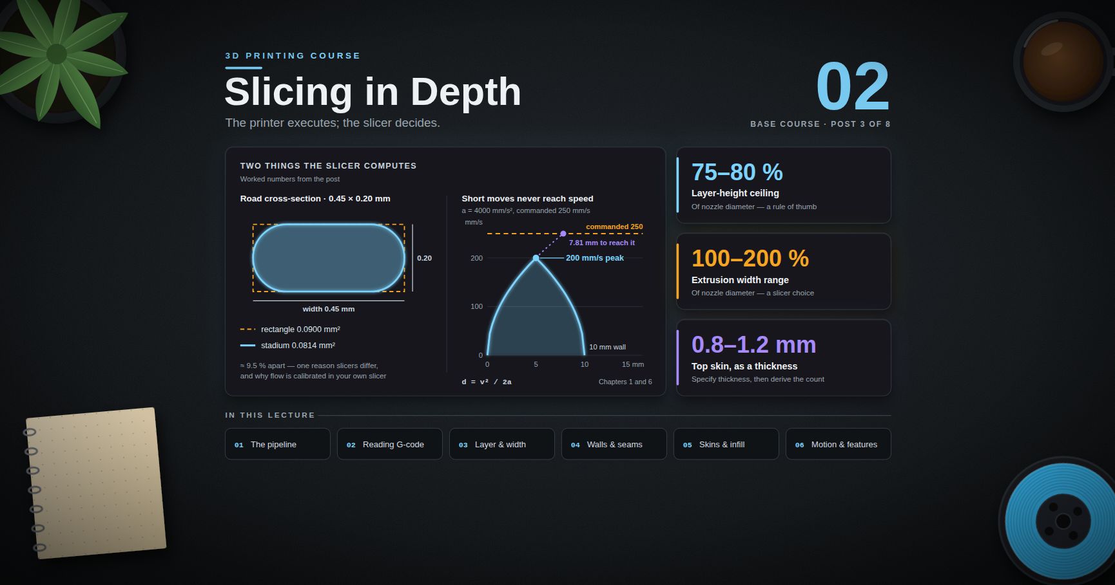
Task: Click the '75–80 %' layer-height card
Action: (784, 185)
